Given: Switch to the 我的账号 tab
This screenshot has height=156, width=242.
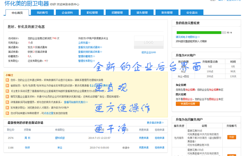Looking at the screenshot, I should (42, 13).
